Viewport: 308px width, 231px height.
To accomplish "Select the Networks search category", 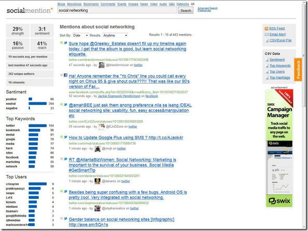I will (183, 4).
